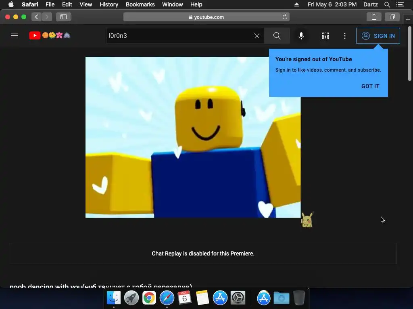The width and height of the screenshot is (413, 309).
Task: Click 'Chat Replay is disabled for this Premiere.' text
Action: point(203,253)
